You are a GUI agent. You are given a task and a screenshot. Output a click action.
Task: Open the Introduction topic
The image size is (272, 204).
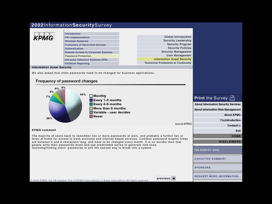[x=92, y=34]
